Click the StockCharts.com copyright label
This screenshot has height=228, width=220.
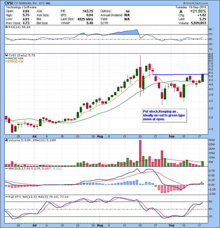point(196,3)
